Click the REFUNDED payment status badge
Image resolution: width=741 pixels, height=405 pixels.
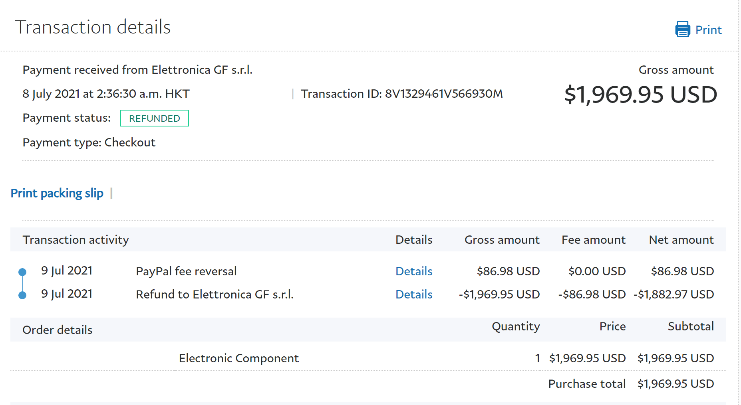click(154, 118)
